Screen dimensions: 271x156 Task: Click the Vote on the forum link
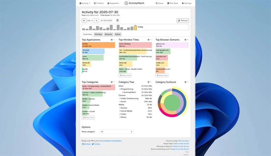coord(181,146)
